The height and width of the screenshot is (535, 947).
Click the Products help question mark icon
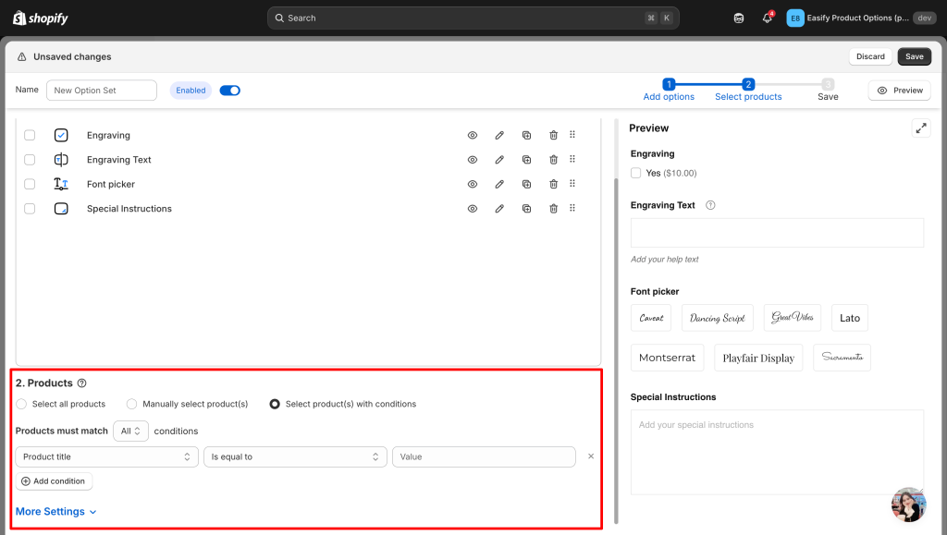pos(82,383)
